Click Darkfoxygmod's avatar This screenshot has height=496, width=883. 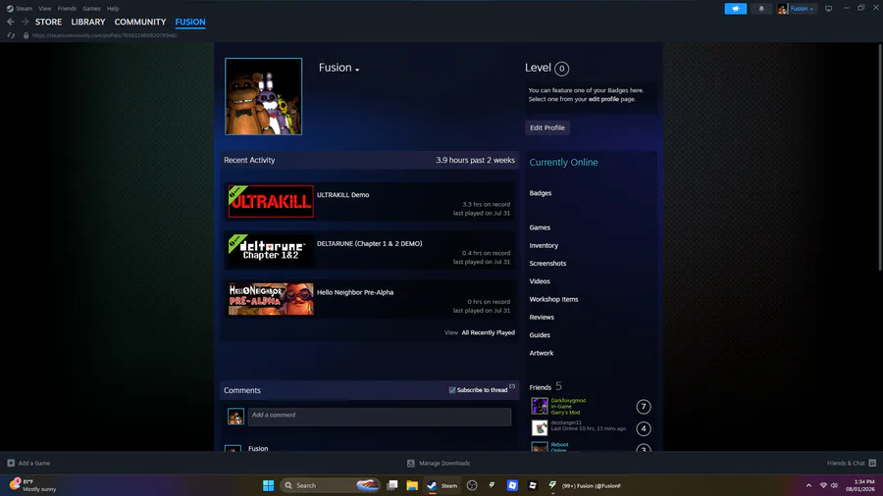click(540, 406)
